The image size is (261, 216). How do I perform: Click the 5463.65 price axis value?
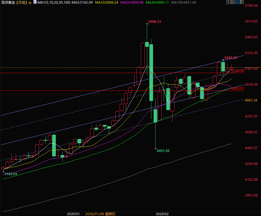pos(251,37)
